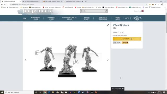Open the YouTube bookmark
This screenshot has width=167, height=94.
click(78, 7)
